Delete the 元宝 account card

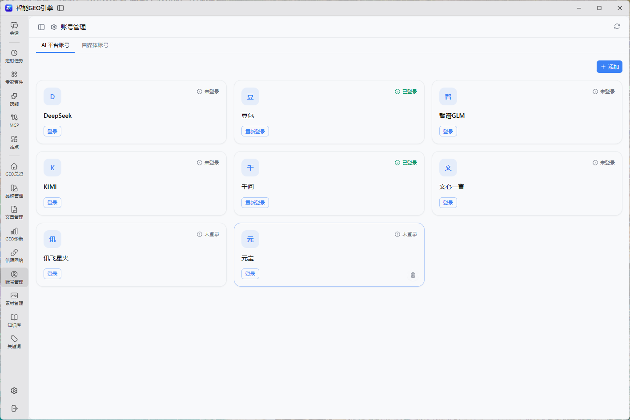coord(413,275)
